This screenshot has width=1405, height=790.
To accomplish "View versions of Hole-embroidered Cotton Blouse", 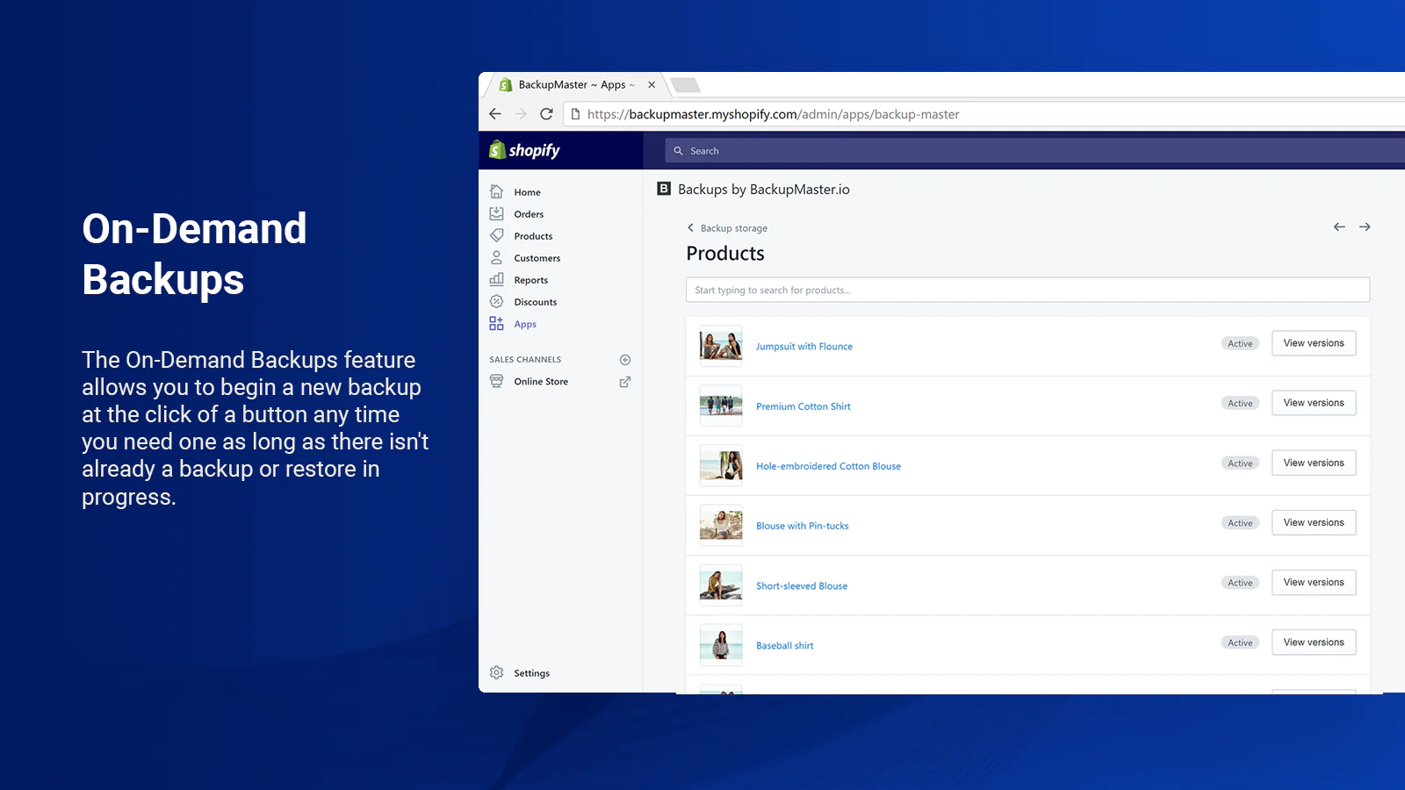I will pos(1314,463).
